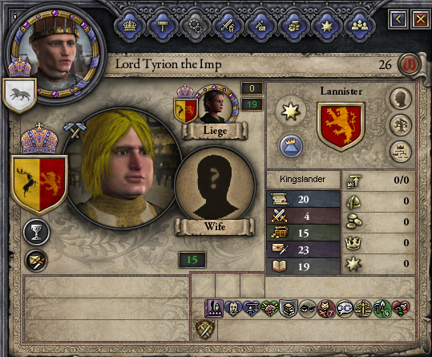Click the Baratheon-Lannister split shield
The width and height of the screenshot is (432, 357).
39,184
